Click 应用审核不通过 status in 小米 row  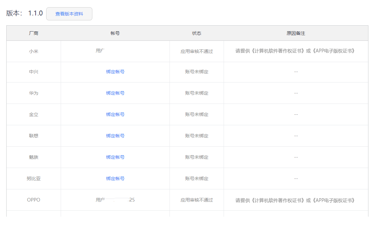coord(197,51)
